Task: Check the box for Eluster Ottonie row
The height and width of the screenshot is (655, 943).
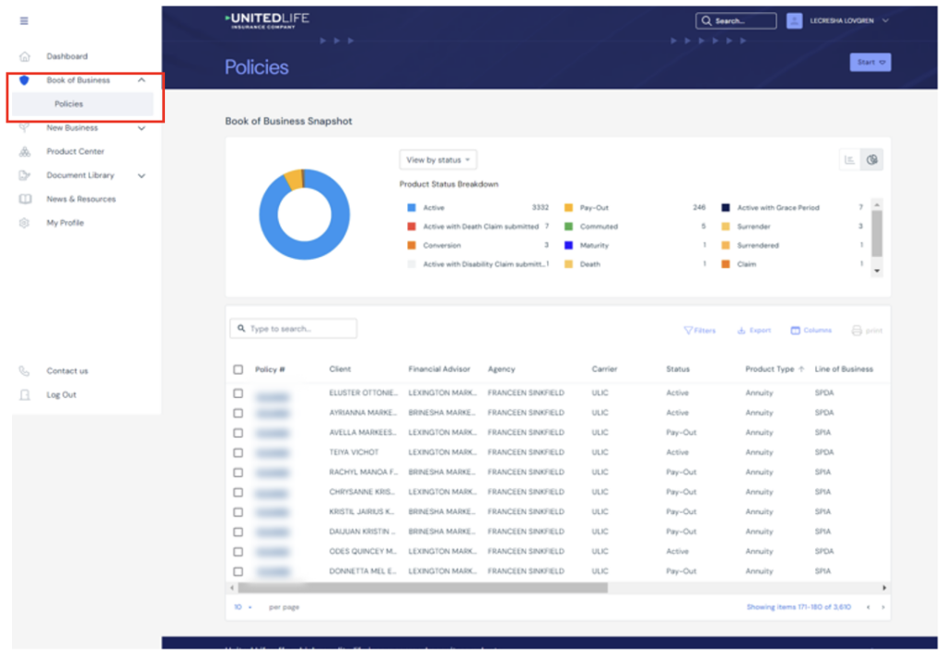Action: point(239,393)
